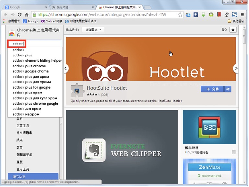The width and height of the screenshot is (249, 187).
Task: Open the Chrome menu hamburger icon
Action: pyautogui.click(x=242, y=15)
